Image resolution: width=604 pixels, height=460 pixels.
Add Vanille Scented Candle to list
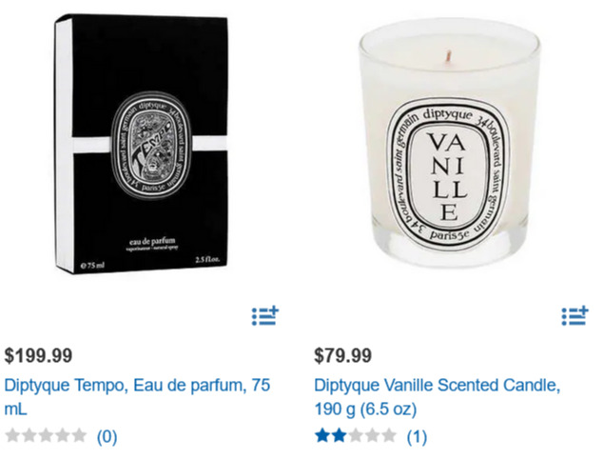click(575, 316)
